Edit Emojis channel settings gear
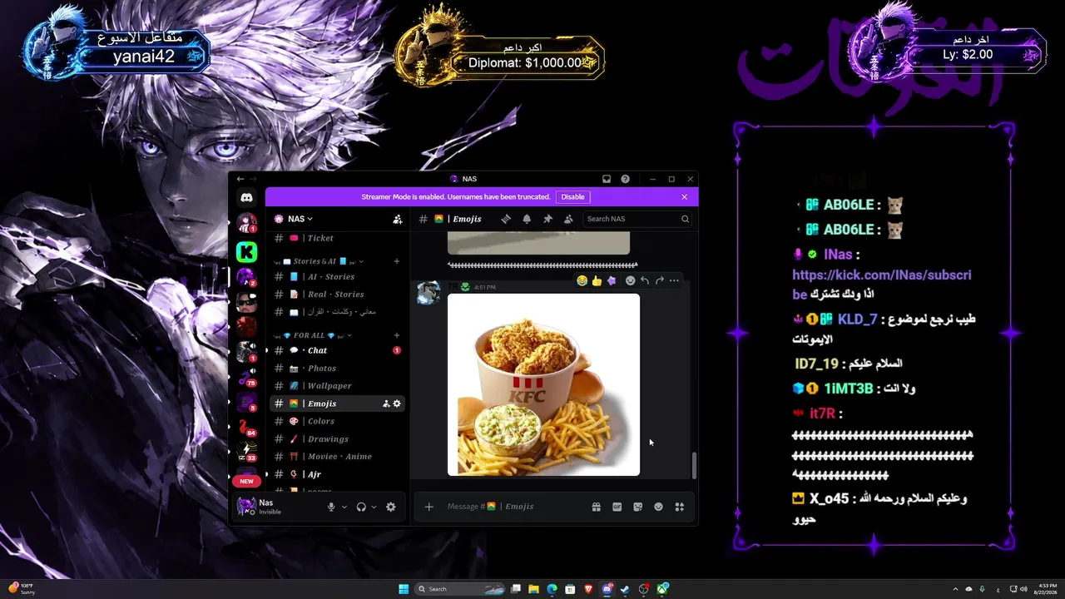The height and width of the screenshot is (599, 1065). click(397, 403)
